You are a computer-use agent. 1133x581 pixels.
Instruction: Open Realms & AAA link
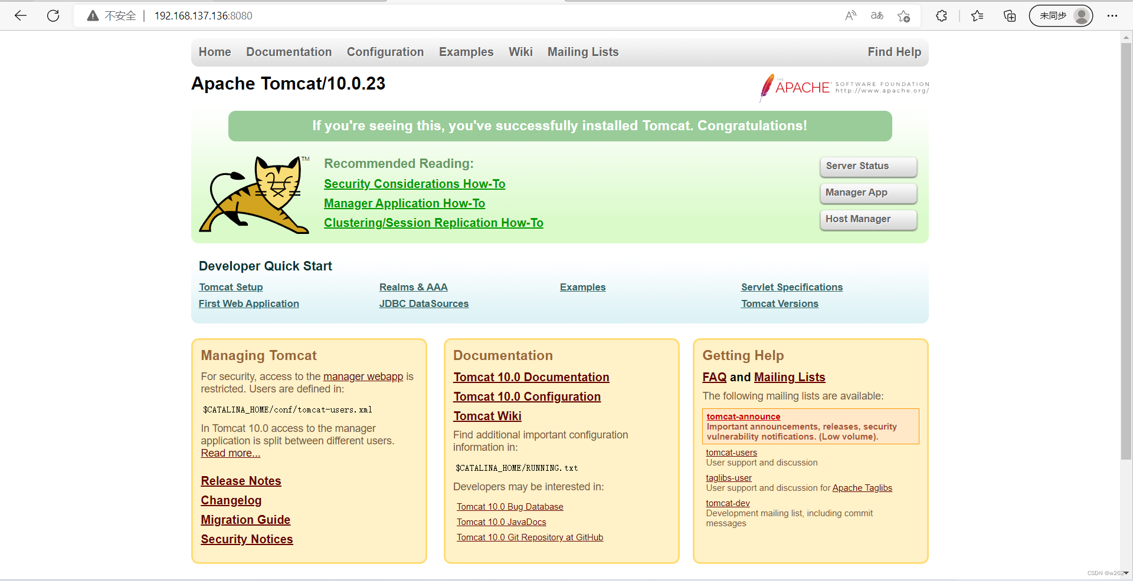tap(413, 287)
